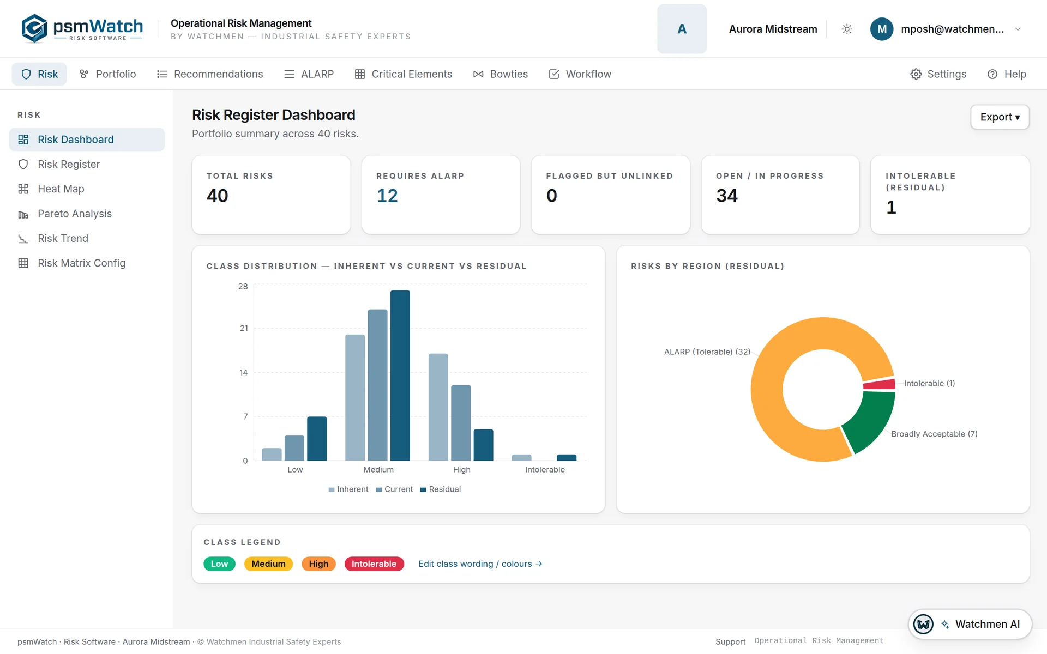Image resolution: width=1047 pixels, height=654 pixels.
Task: Go to the ALARP tab
Action: (309, 74)
